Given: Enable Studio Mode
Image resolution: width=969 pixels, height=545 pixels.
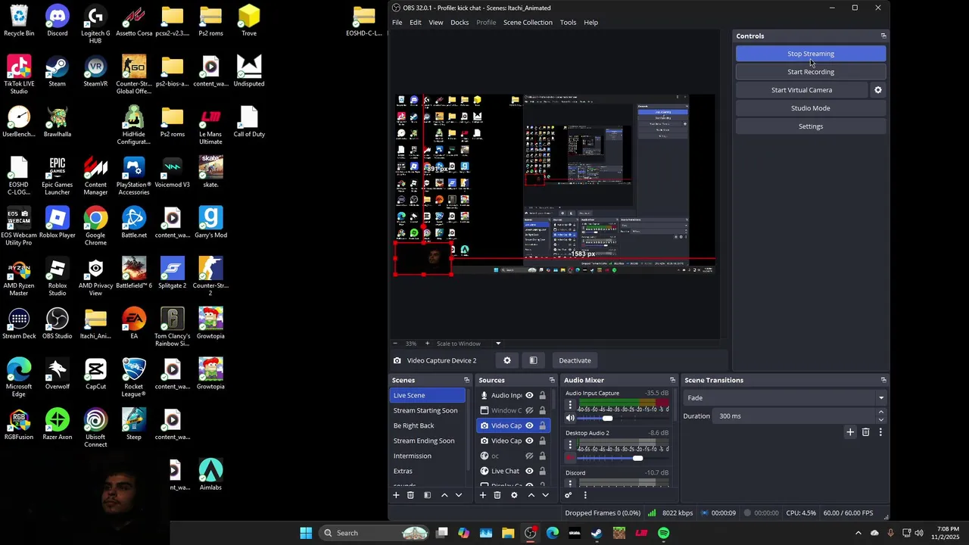Looking at the screenshot, I should click(x=811, y=108).
